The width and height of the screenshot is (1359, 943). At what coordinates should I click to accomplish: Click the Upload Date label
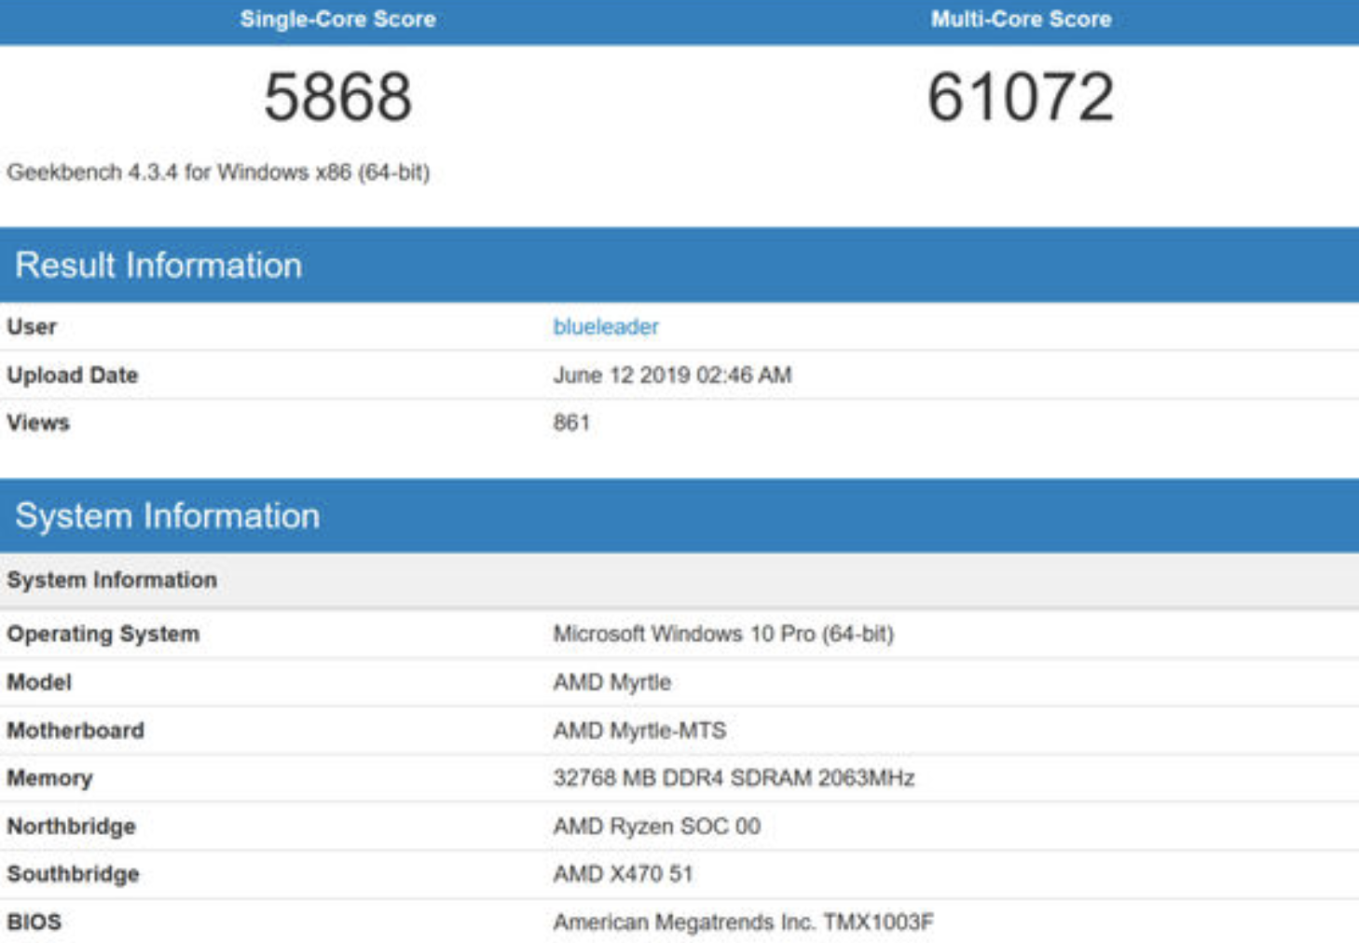(x=73, y=376)
